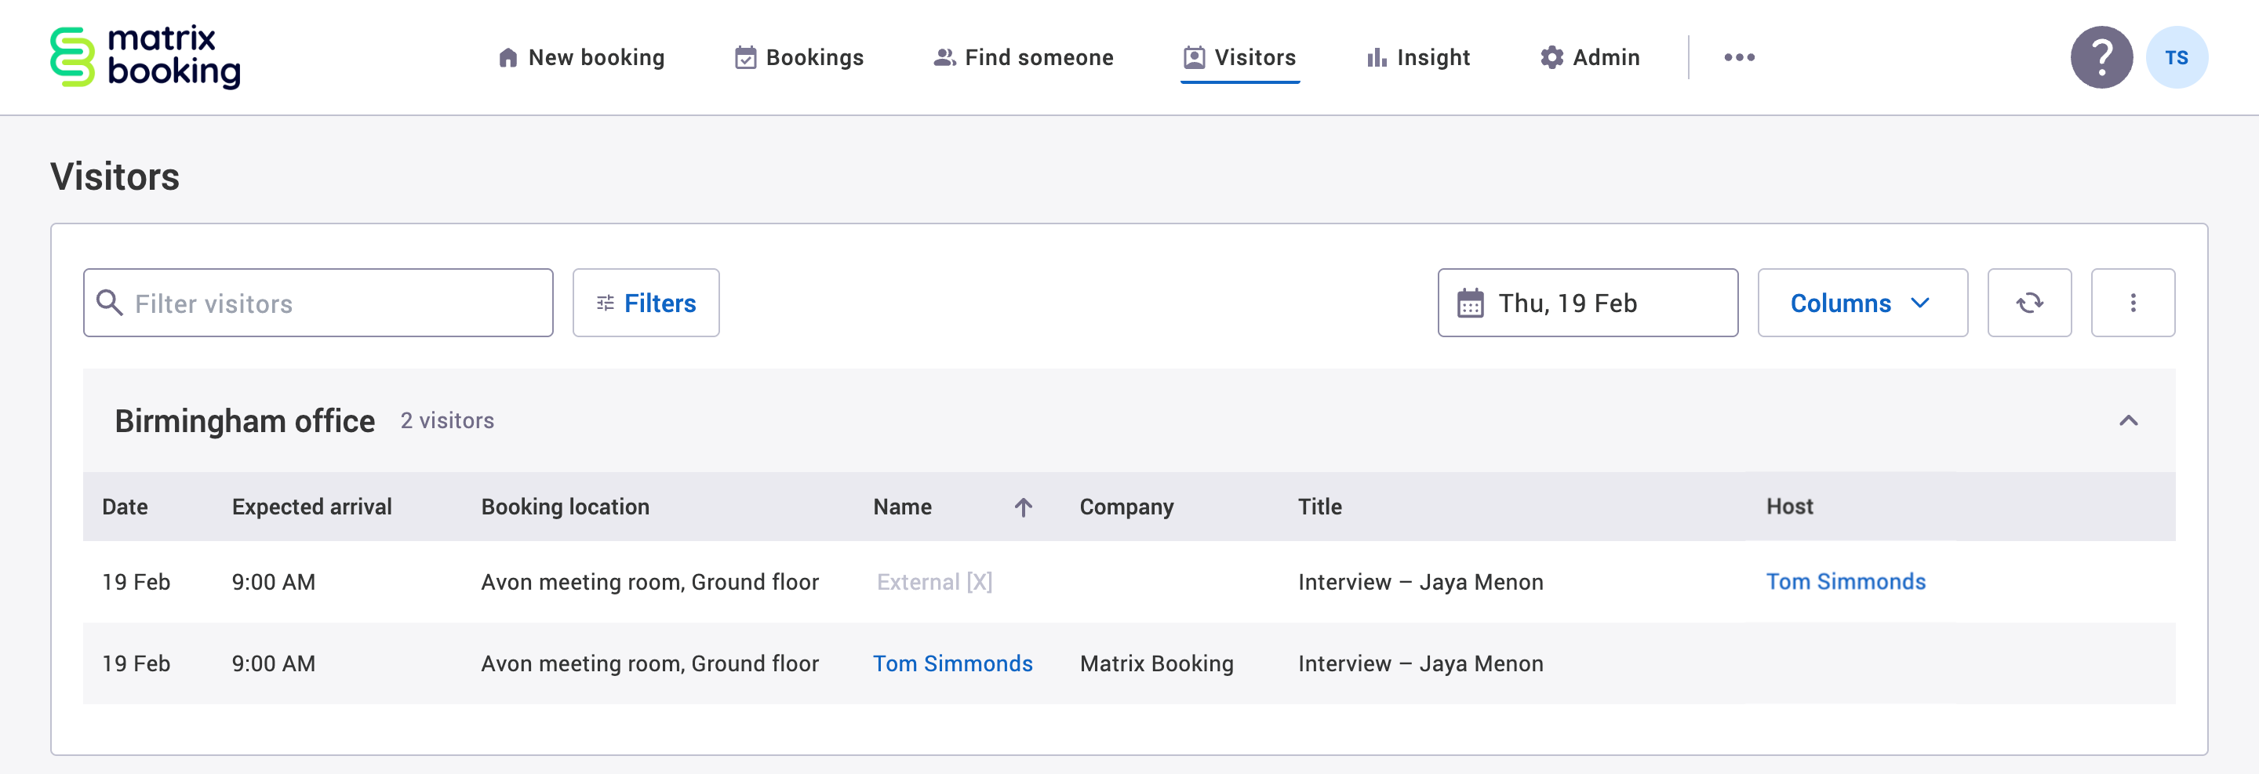This screenshot has height=774, width=2259.
Task: Click booking location in External [X] row
Action: [x=649, y=582]
